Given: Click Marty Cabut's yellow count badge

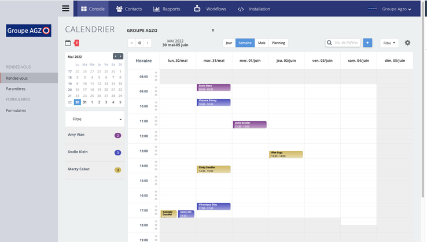Looking at the screenshot, I should click(117, 170).
